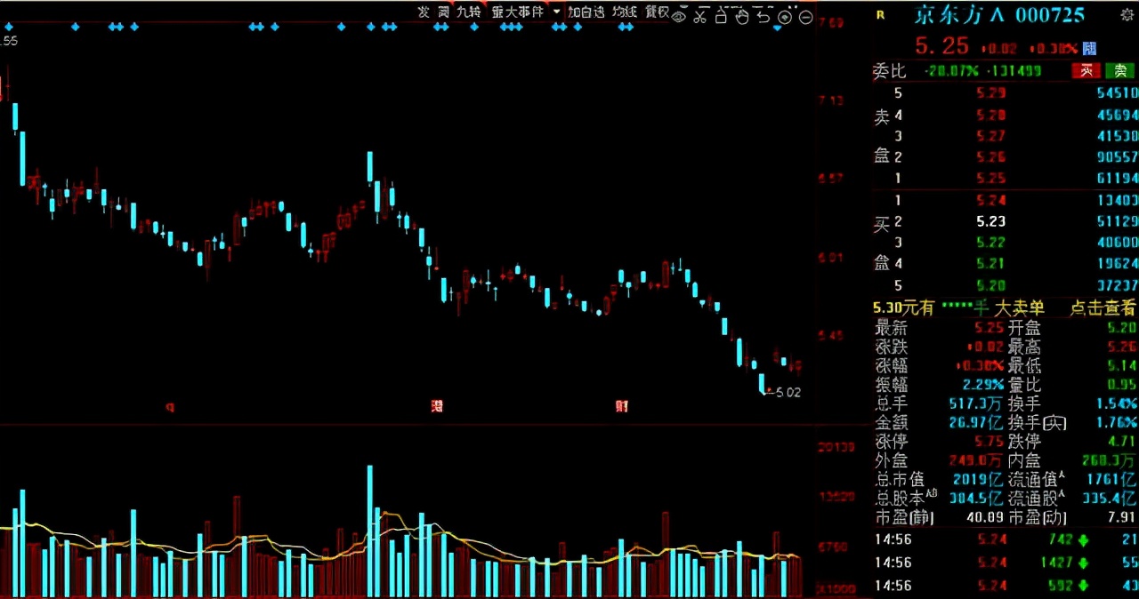Select the hand pan tool icon
1139x599 pixels.
point(742,16)
